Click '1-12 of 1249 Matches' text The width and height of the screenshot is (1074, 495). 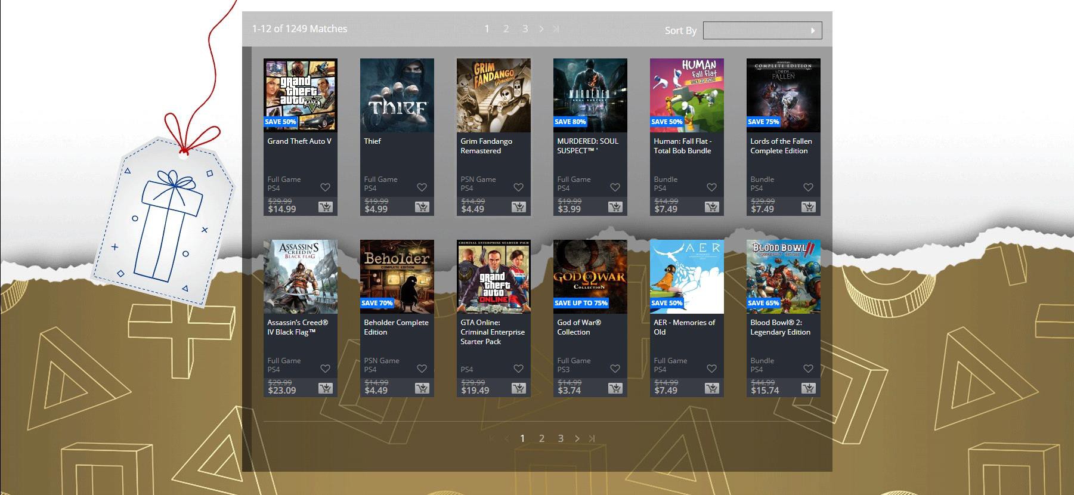pyautogui.click(x=299, y=29)
